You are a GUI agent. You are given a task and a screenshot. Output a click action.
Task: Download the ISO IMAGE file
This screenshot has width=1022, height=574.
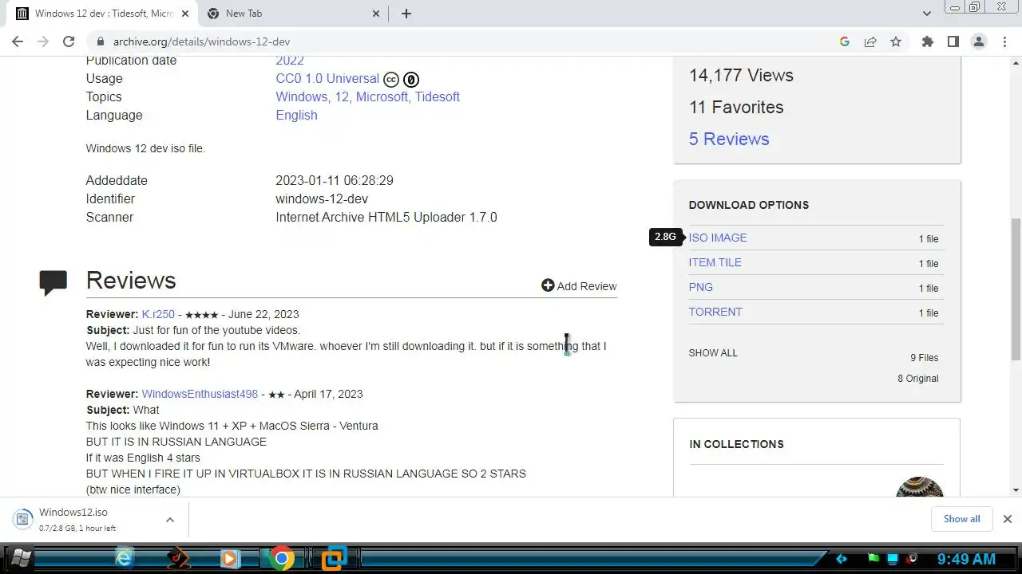[718, 238]
